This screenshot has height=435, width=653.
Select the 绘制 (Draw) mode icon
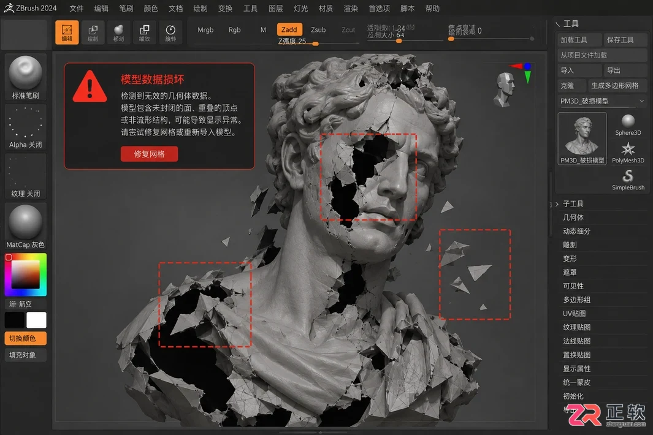[x=93, y=32]
